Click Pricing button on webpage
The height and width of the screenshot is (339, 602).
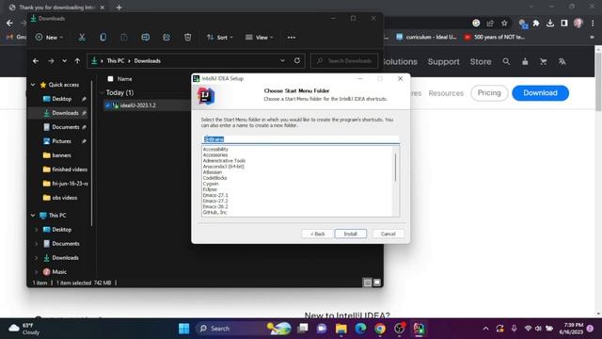(x=489, y=93)
